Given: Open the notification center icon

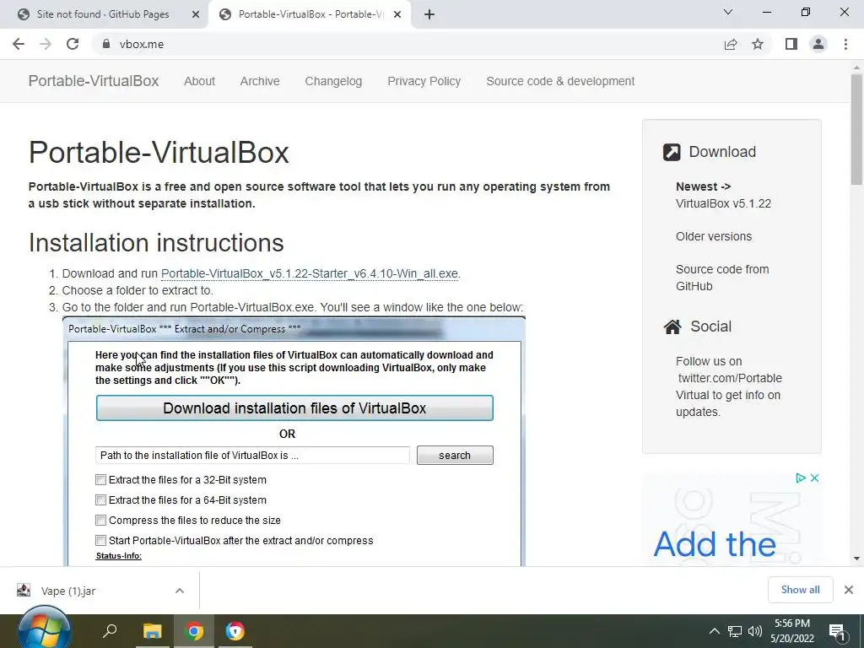Looking at the screenshot, I should 837,631.
